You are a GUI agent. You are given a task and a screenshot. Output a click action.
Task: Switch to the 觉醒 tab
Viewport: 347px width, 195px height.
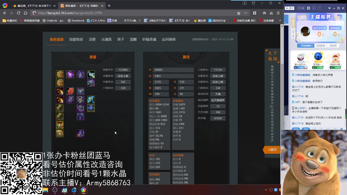click(133, 39)
